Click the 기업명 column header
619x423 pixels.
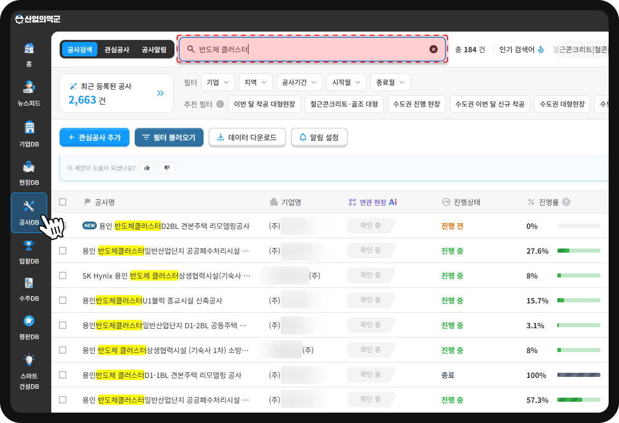tap(285, 202)
